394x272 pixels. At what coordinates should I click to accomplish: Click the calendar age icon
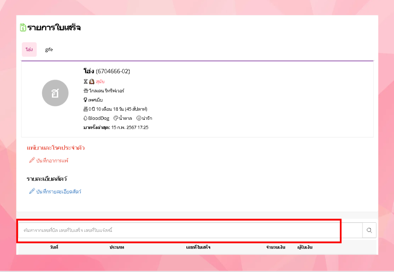pos(86,109)
